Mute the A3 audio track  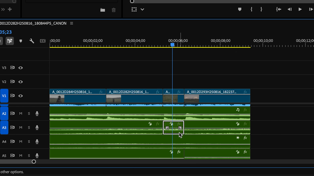[x=21, y=127]
